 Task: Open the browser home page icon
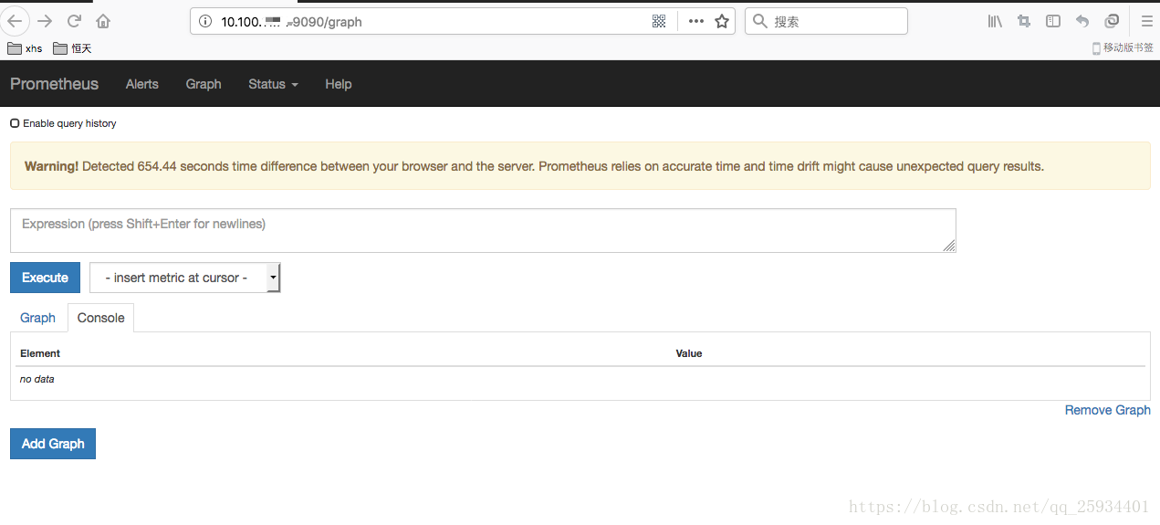click(x=103, y=21)
